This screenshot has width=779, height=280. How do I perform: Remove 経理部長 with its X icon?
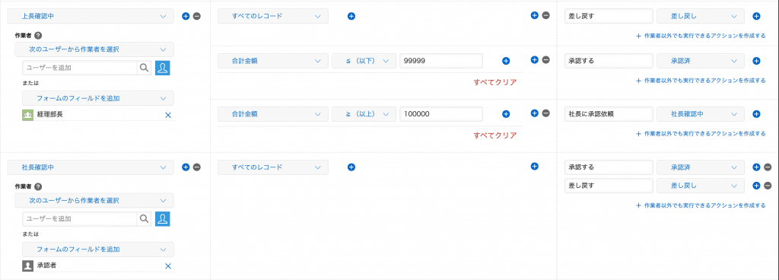(168, 115)
